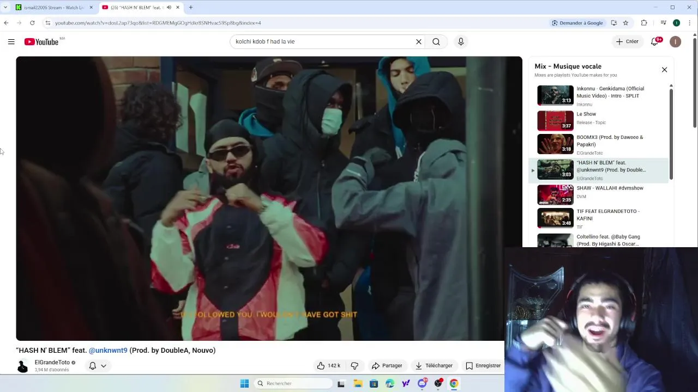Click Demander à Google lens button
The width and height of the screenshot is (698, 392).
coord(577,23)
